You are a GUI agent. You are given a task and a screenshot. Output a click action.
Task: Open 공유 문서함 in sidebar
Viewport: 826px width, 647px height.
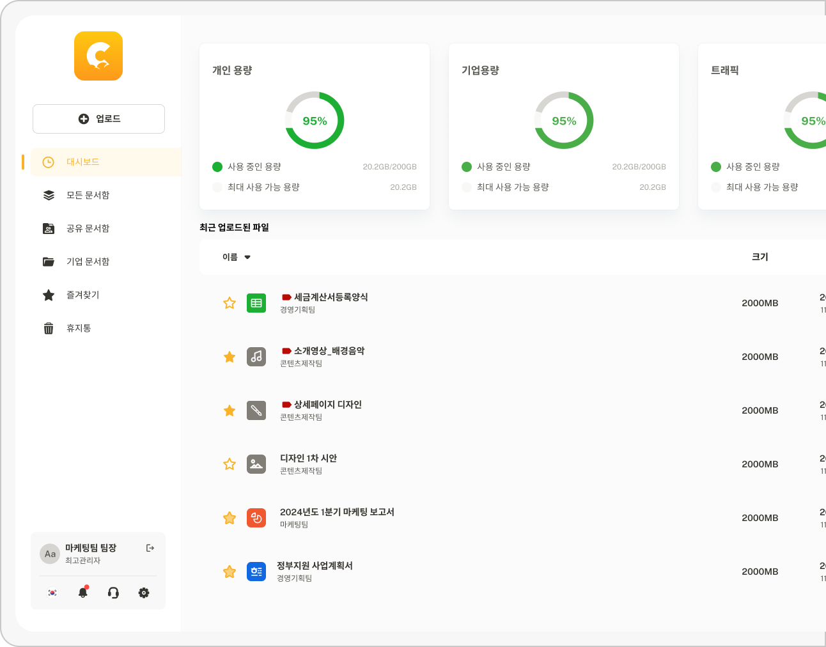88,228
